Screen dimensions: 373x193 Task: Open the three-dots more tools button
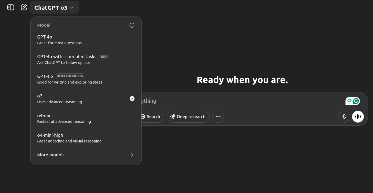[218, 117]
